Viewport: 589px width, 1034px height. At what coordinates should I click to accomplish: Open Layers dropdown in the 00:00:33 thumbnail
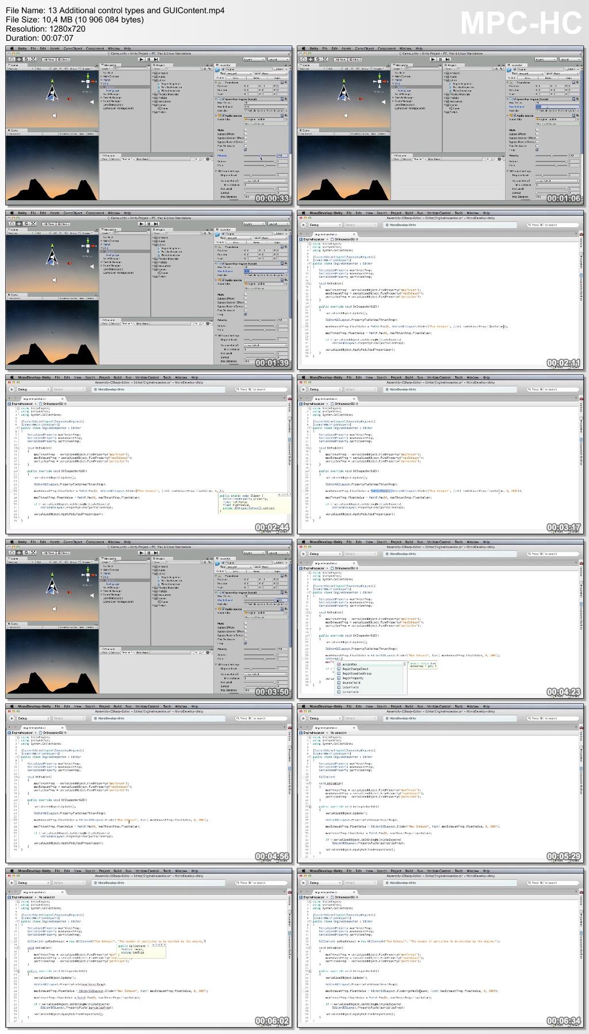point(254,59)
